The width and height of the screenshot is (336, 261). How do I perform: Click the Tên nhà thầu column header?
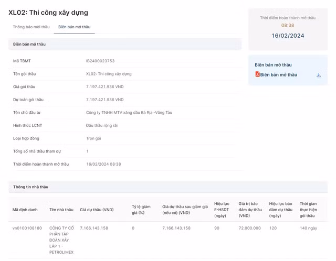click(x=61, y=210)
